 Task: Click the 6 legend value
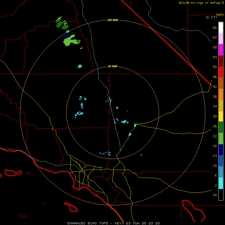pyautogui.click(x=216, y=175)
